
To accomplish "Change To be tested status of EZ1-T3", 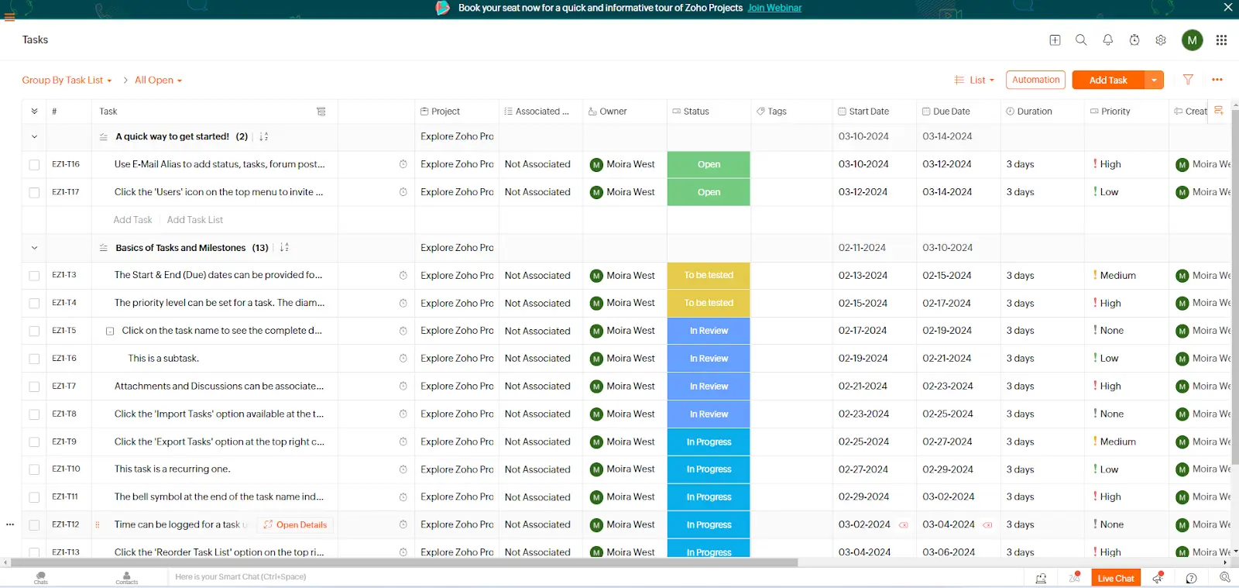I will pyautogui.click(x=709, y=276).
